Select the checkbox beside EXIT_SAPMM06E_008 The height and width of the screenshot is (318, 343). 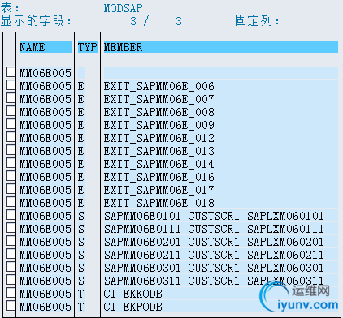tap(11, 111)
